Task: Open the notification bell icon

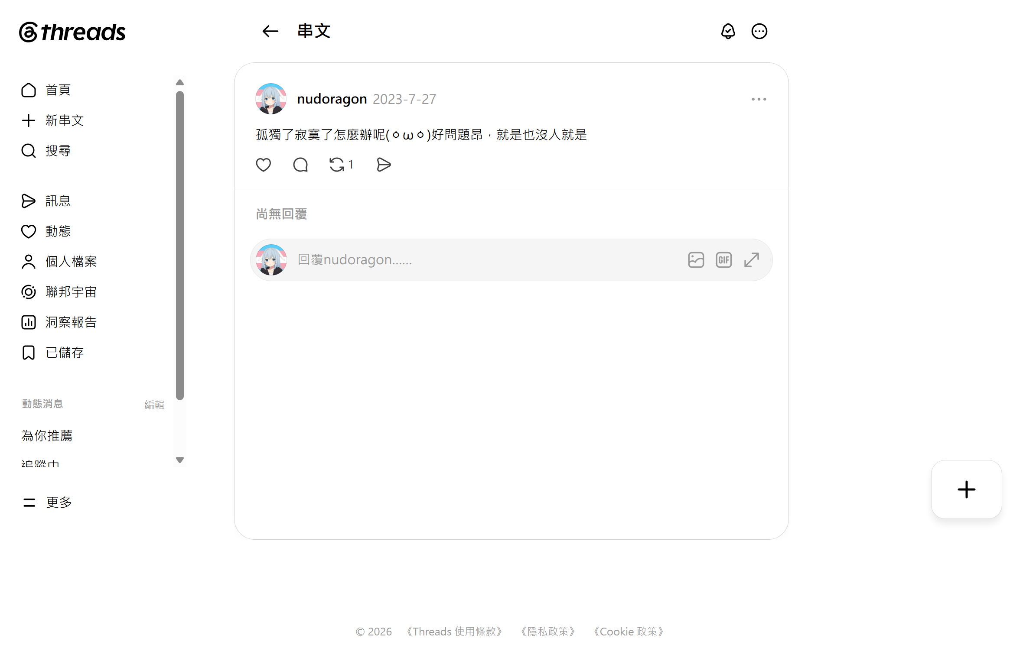Action: tap(728, 31)
